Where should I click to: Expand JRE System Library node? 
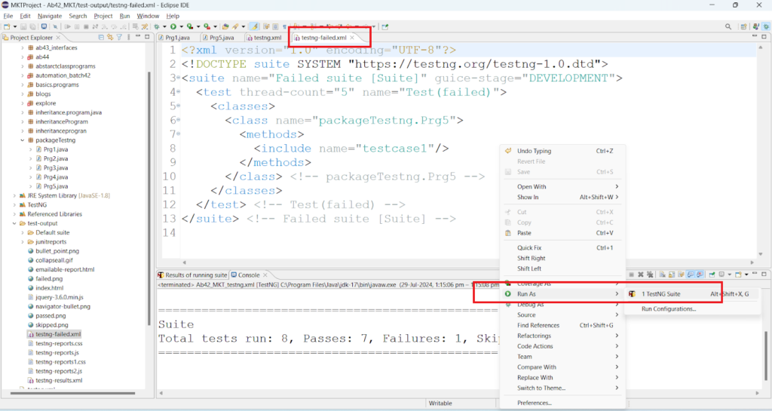click(x=14, y=195)
